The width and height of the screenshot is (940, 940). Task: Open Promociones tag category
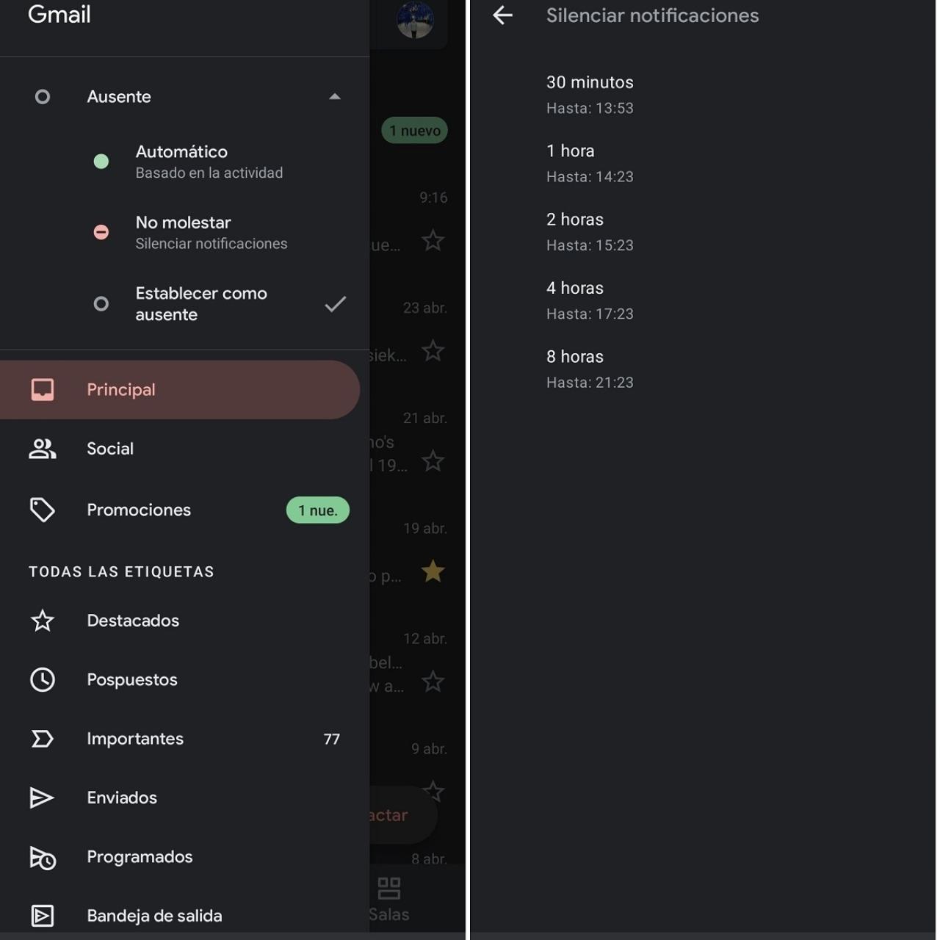(138, 510)
